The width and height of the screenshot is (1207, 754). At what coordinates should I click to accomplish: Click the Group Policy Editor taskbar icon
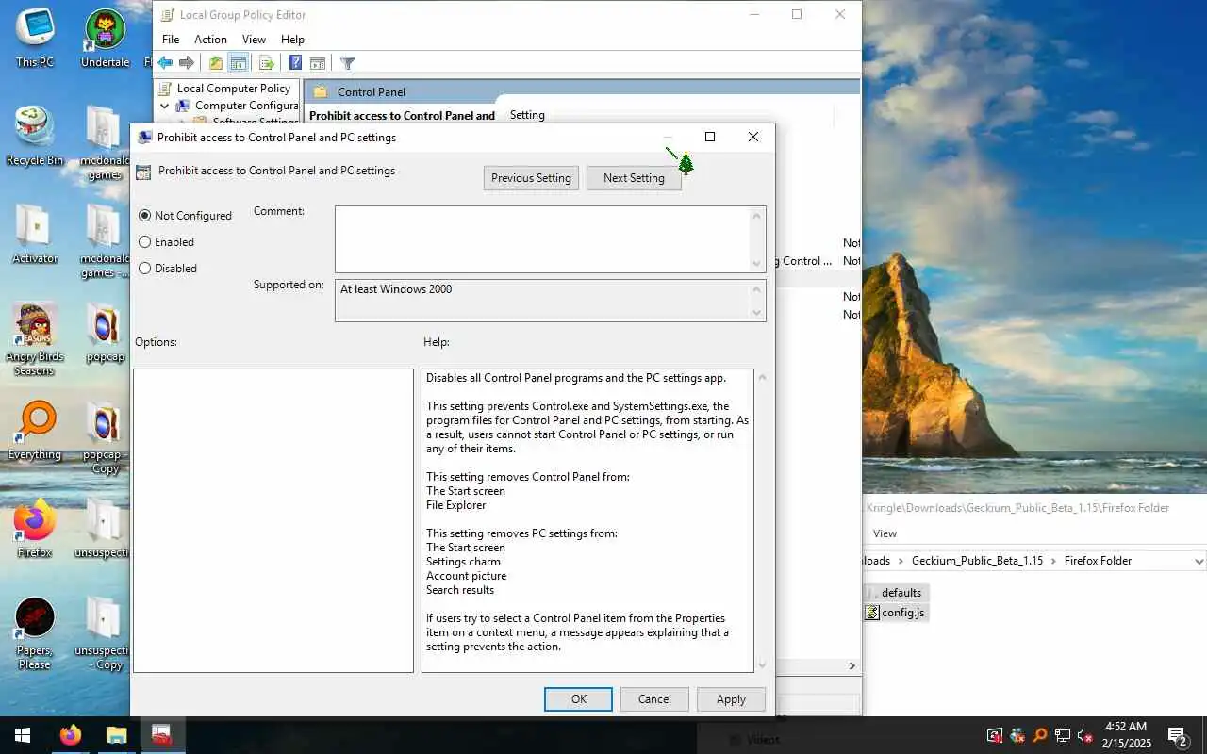162,735
